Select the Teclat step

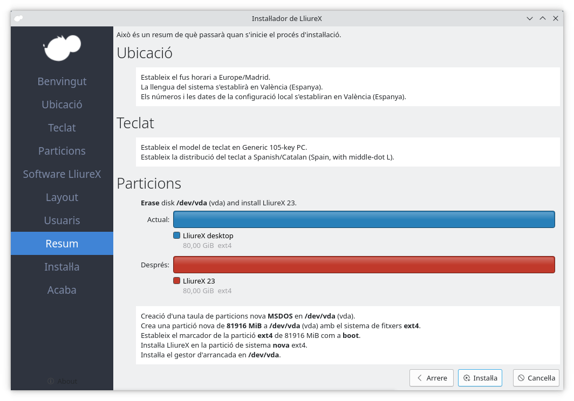tap(62, 128)
